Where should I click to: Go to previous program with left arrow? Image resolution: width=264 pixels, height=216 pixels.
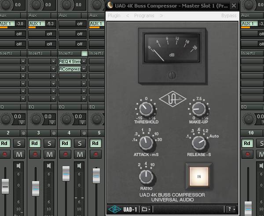click(128, 16)
